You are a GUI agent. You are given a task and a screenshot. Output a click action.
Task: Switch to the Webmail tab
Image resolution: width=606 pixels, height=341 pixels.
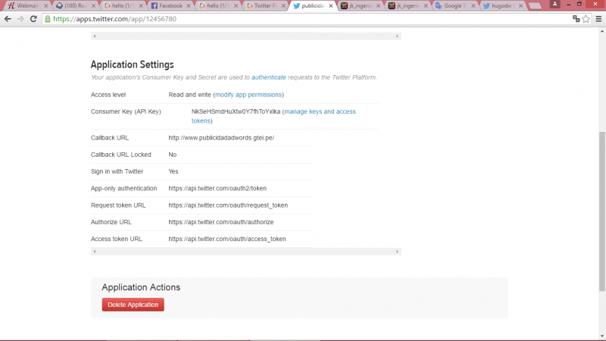[26, 6]
